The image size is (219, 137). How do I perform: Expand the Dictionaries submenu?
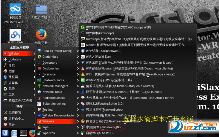[x=58, y=69]
